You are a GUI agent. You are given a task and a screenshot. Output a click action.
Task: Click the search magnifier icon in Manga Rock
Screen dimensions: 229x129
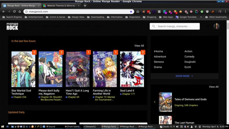pyautogui.click(x=154, y=26)
